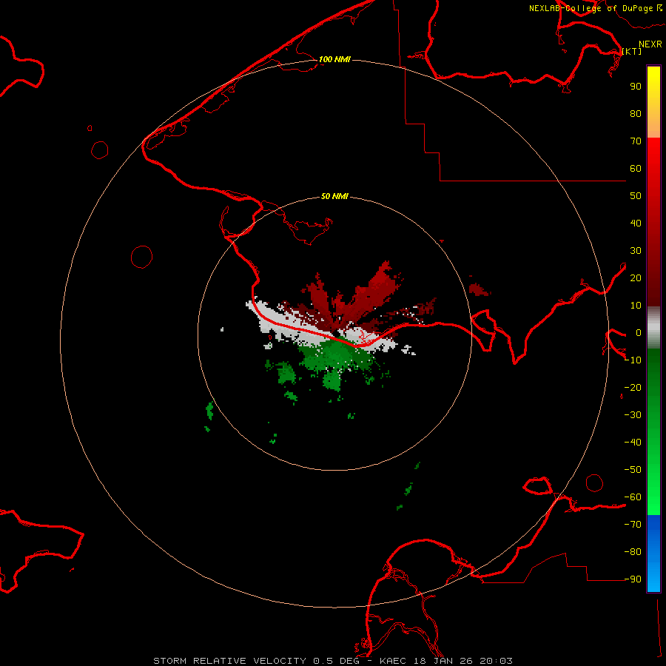This screenshot has width=666, height=666.
Task: Click the NEXLAB-College of DuPage credit text
Action: point(595,8)
